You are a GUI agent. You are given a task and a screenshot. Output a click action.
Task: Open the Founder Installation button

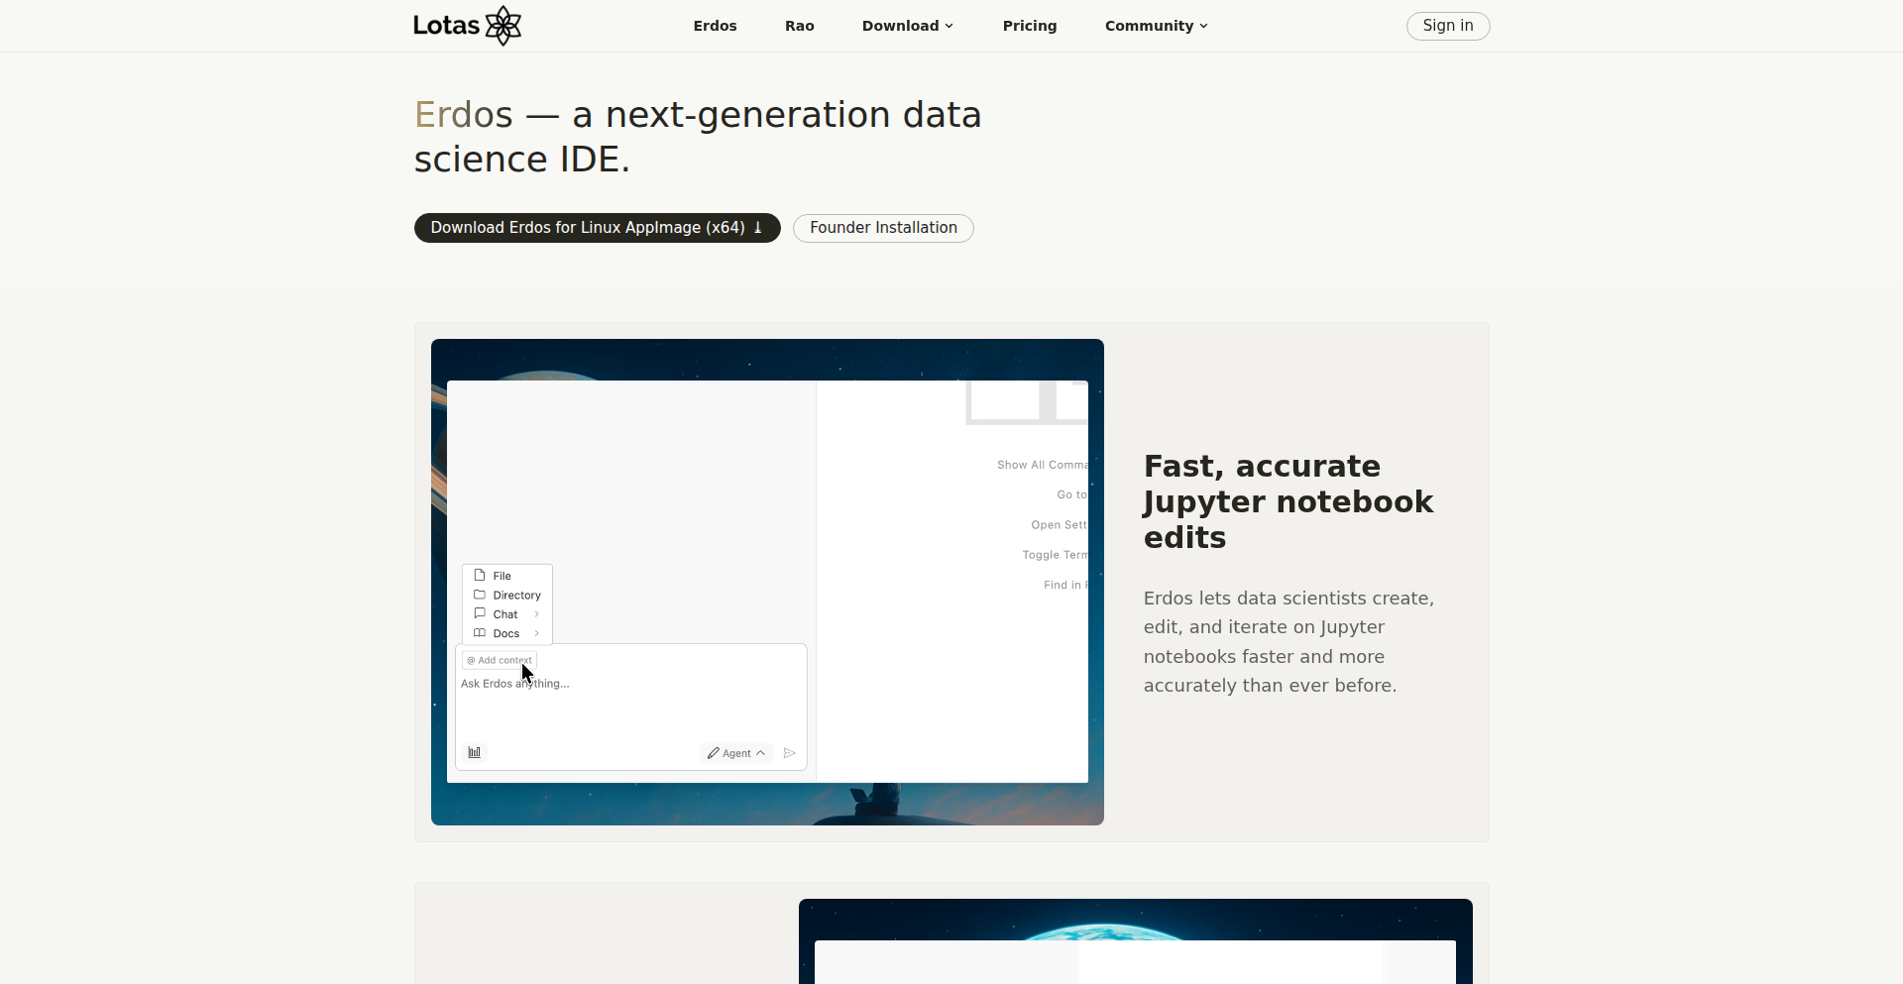883,228
